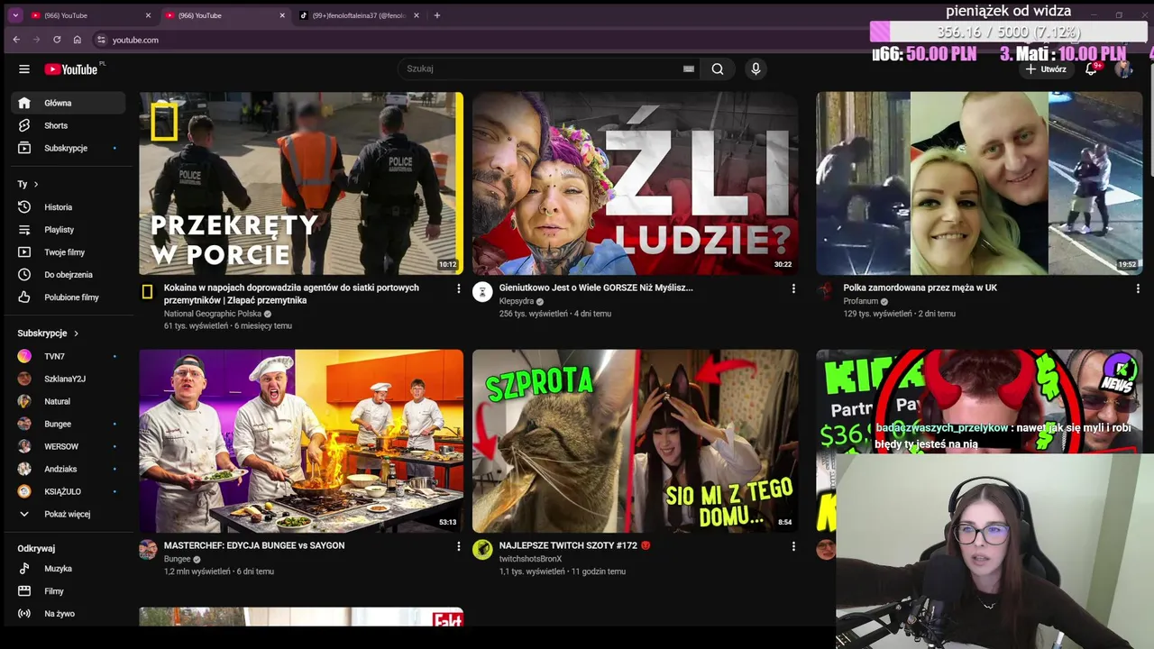Screen dimensions: 1154x649
Task: Open KSIĄŻULO channel subscription
Action: click(x=69, y=491)
